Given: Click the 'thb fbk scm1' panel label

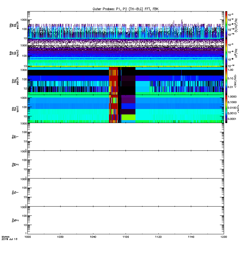Looking at the screenshot, I should click(15, 109).
